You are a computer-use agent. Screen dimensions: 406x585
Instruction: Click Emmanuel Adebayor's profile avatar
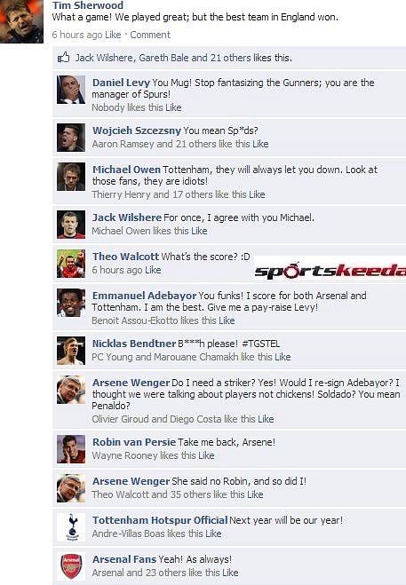coord(71,303)
